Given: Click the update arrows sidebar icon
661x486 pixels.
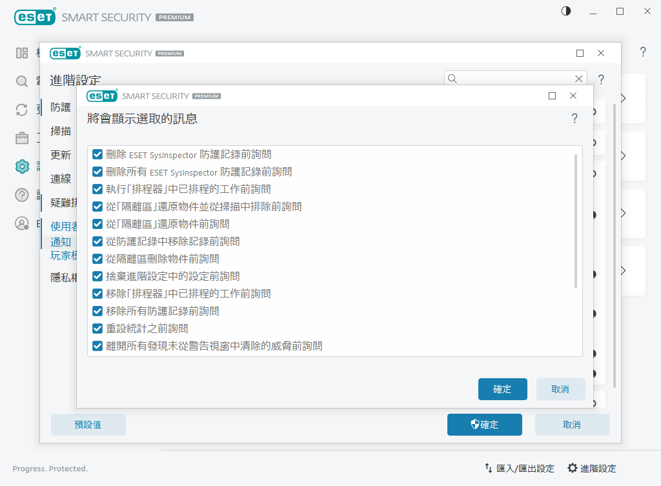Looking at the screenshot, I should click(x=22, y=110).
